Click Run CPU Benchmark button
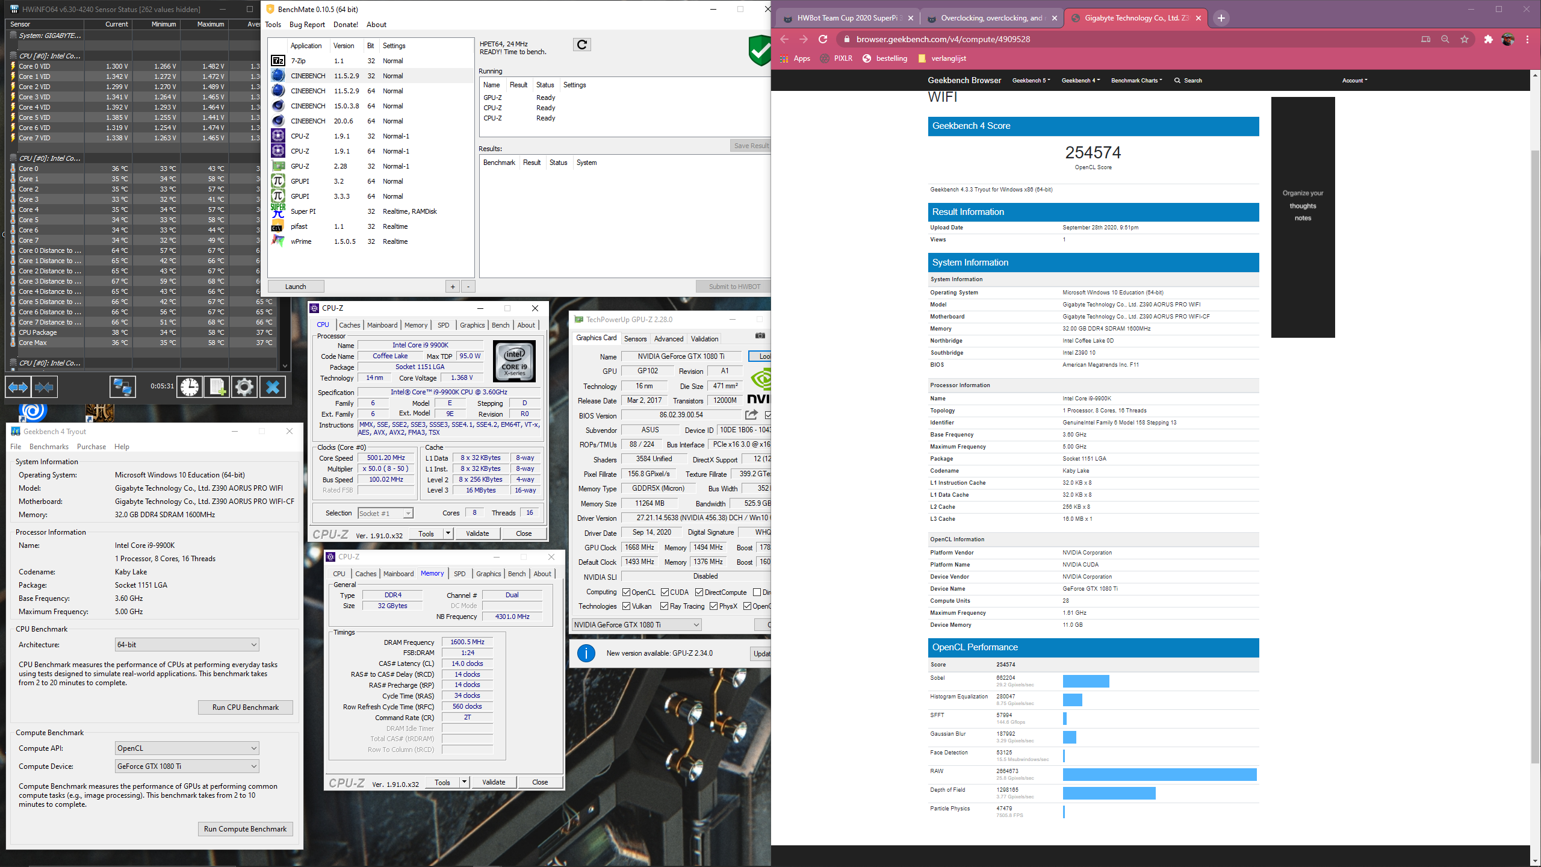This screenshot has height=867, width=1541. (246, 707)
